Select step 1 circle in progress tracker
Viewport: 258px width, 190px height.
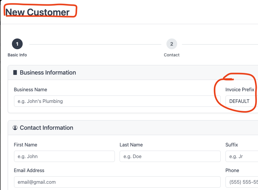[17, 44]
